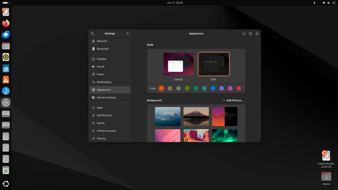Open the Trash from the dock
The width and height of the screenshot is (338, 190).
[6, 171]
